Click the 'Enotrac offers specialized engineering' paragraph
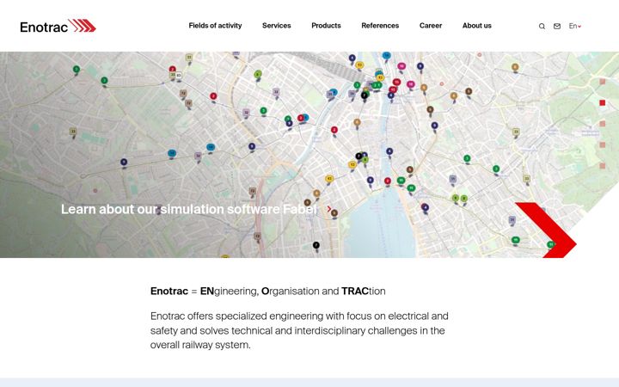This screenshot has width=619, height=387. 299,330
